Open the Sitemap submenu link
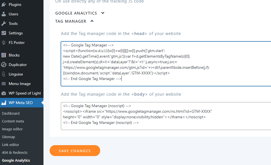 pyautogui.click(x=8, y=137)
